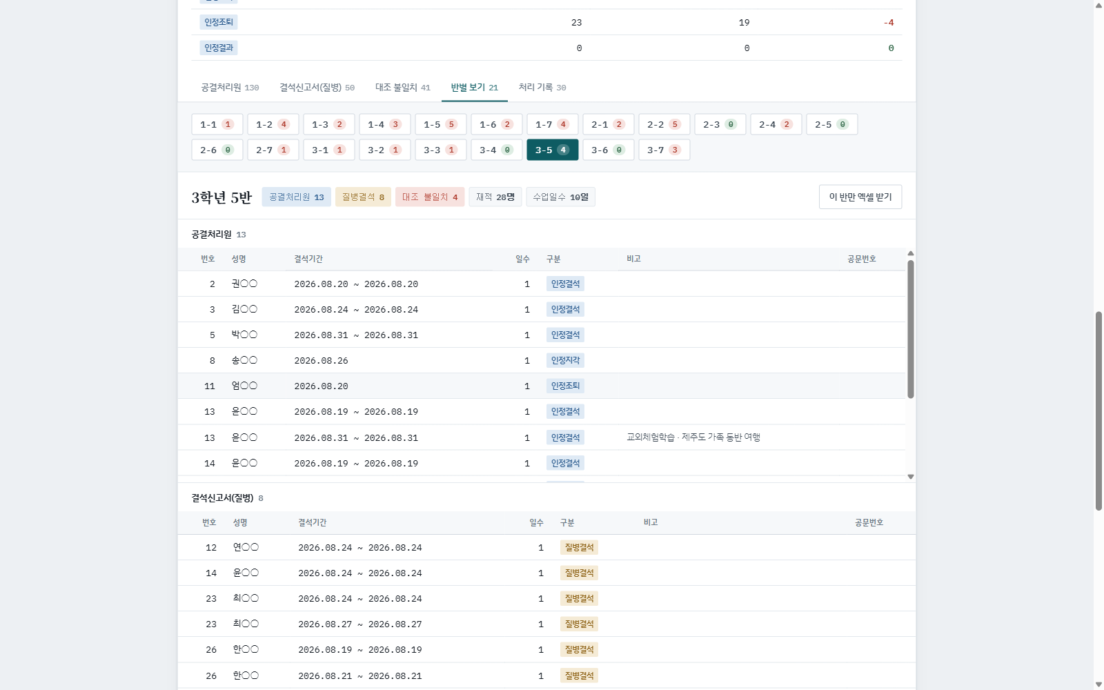
Task: Click inner table scroll down arrow
Action: [911, 477]
